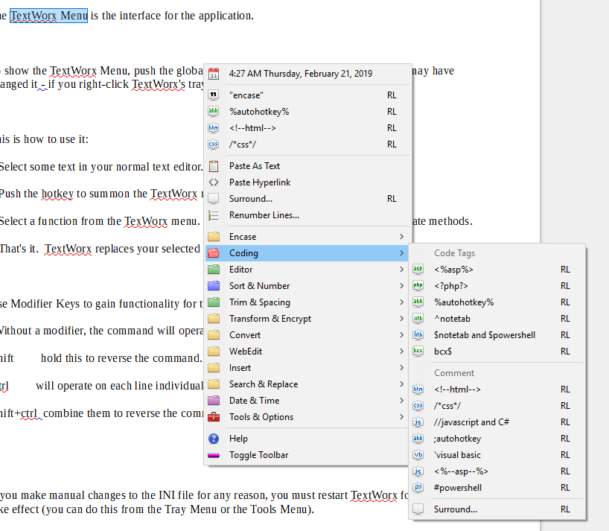The height and width of the screenshot is (531, 609).
Task: Select Help from the menu
Action: point(308,439)
